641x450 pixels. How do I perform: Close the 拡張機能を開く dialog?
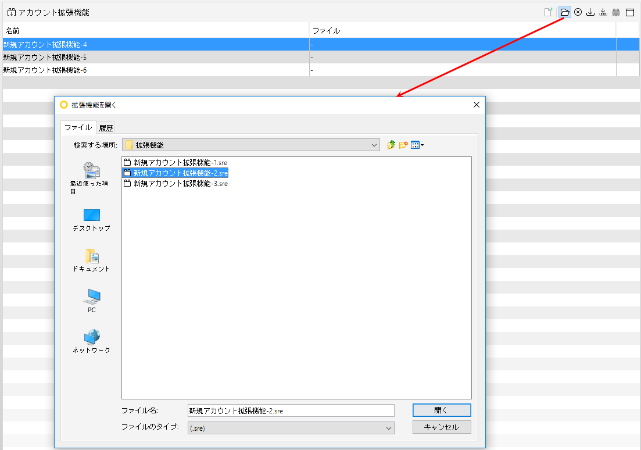pyautogui.click(x=477, y=105)
